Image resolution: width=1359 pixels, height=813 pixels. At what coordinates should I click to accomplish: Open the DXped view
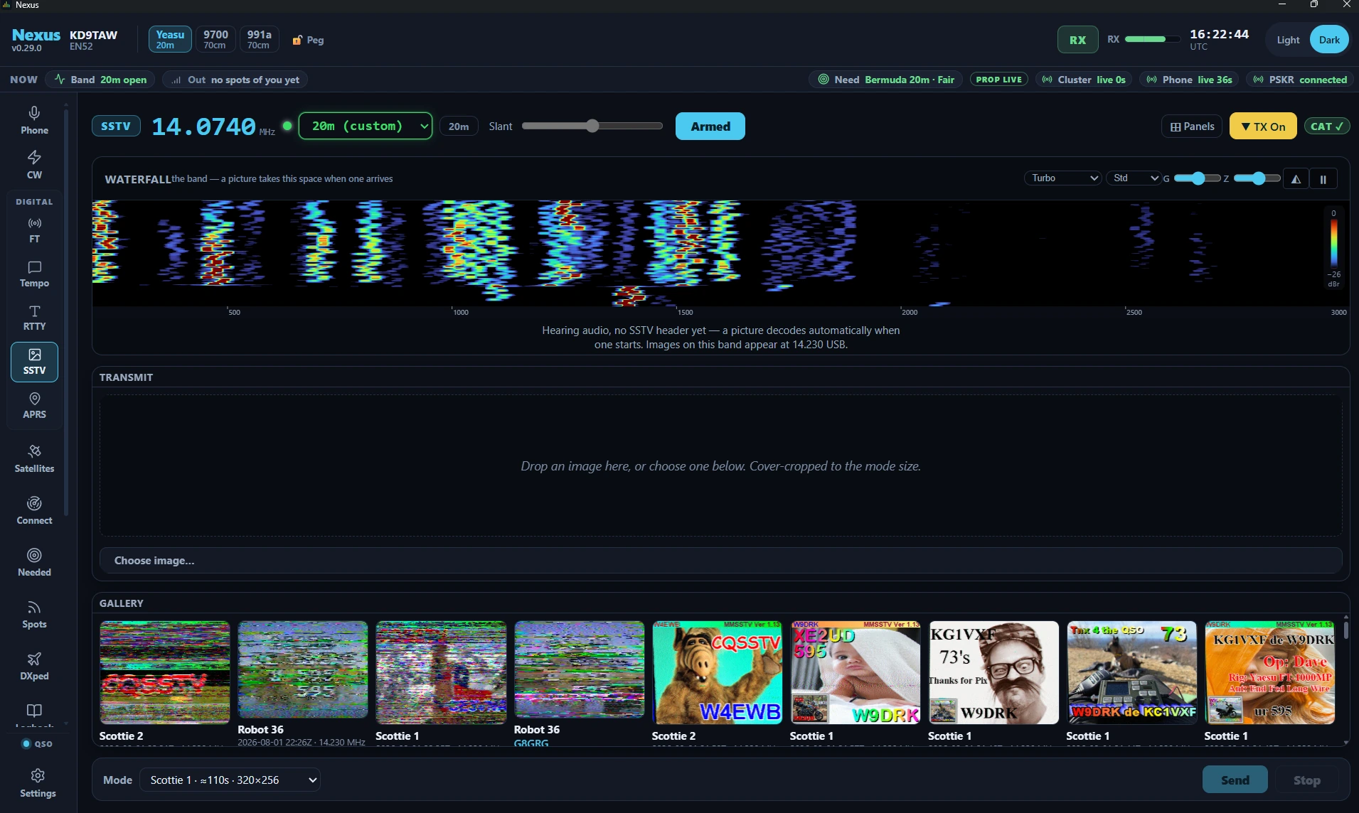(34, 667)
